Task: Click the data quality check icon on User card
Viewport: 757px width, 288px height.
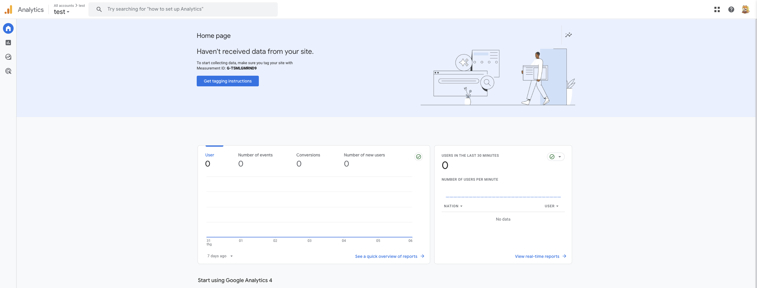Action: point(419,157)
